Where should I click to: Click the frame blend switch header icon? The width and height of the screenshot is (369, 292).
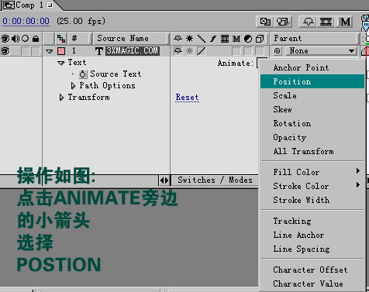point(225,39)
